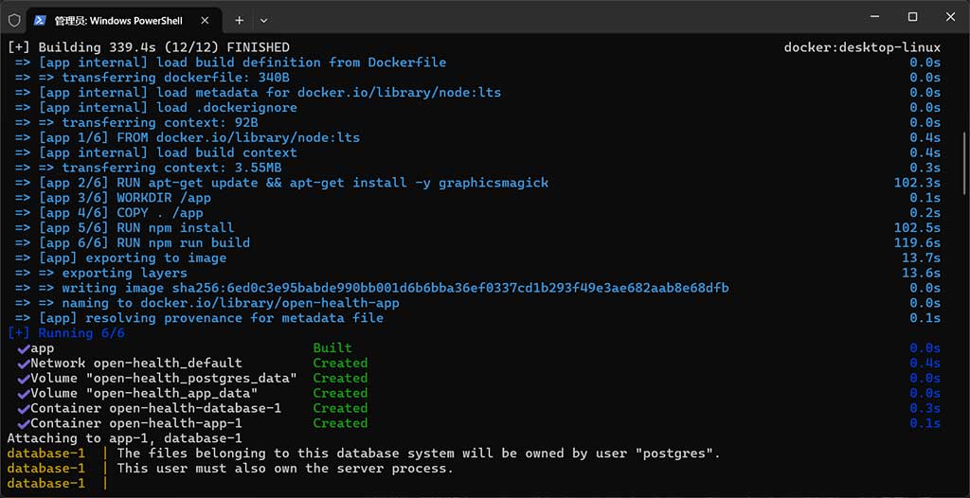Click 'naming to docker.io/library/open-health-app' line
Screen dimensions: 970x498
[x=207, y=303]
